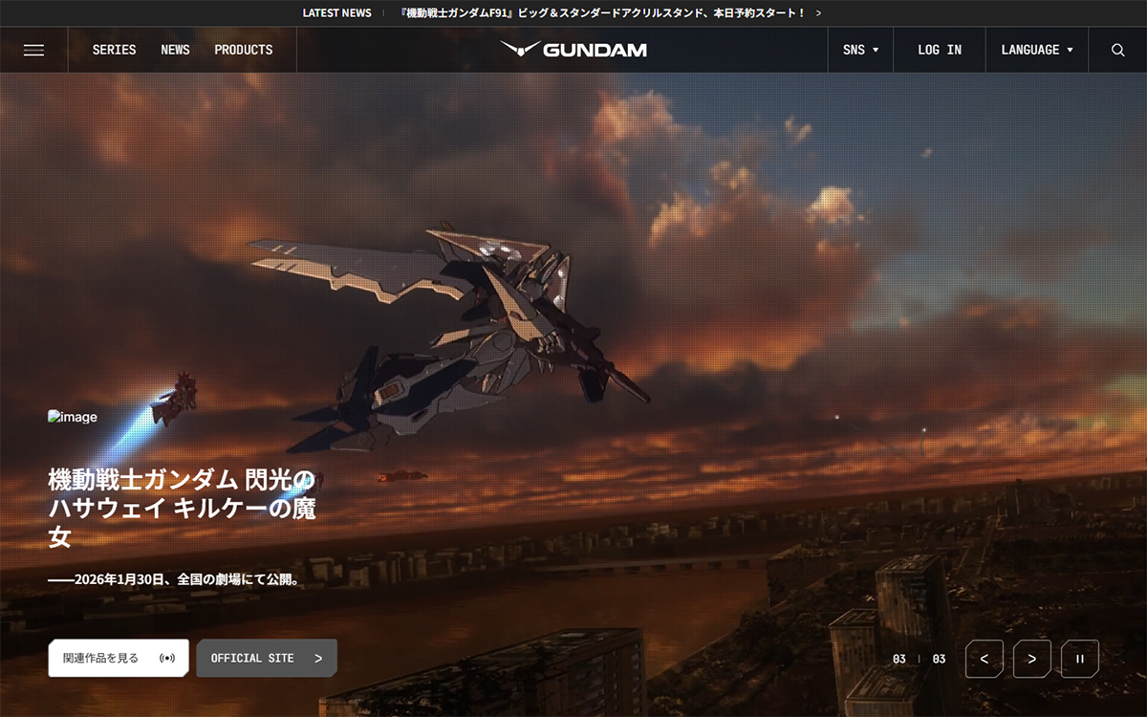Open the PRODUCTS menu

(x=244, y=50)
